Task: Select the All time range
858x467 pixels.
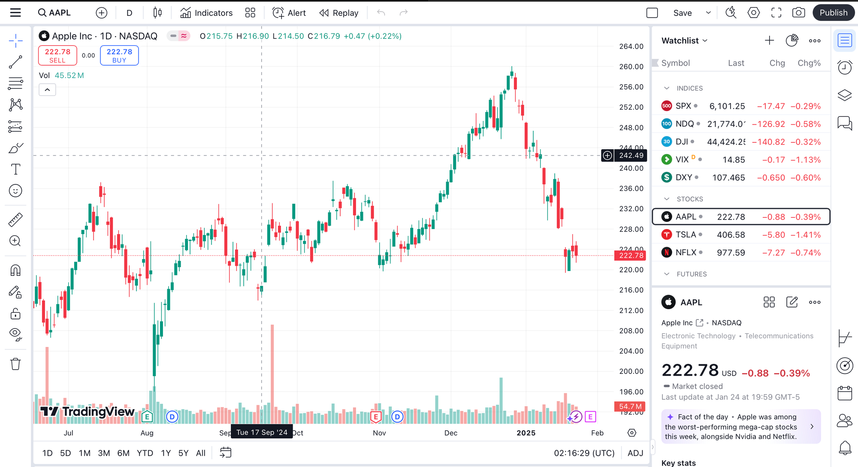Action: (x=201, y=453)
